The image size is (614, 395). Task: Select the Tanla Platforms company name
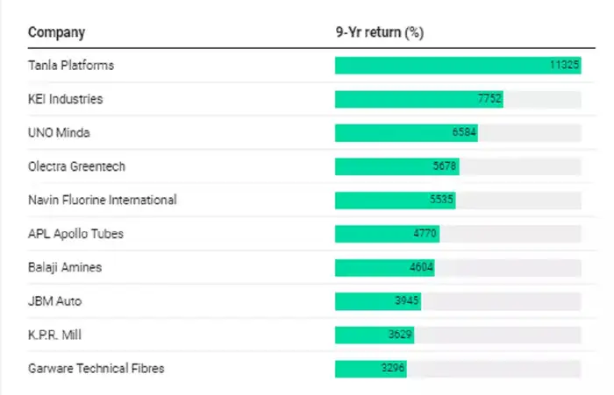(71, 66)
